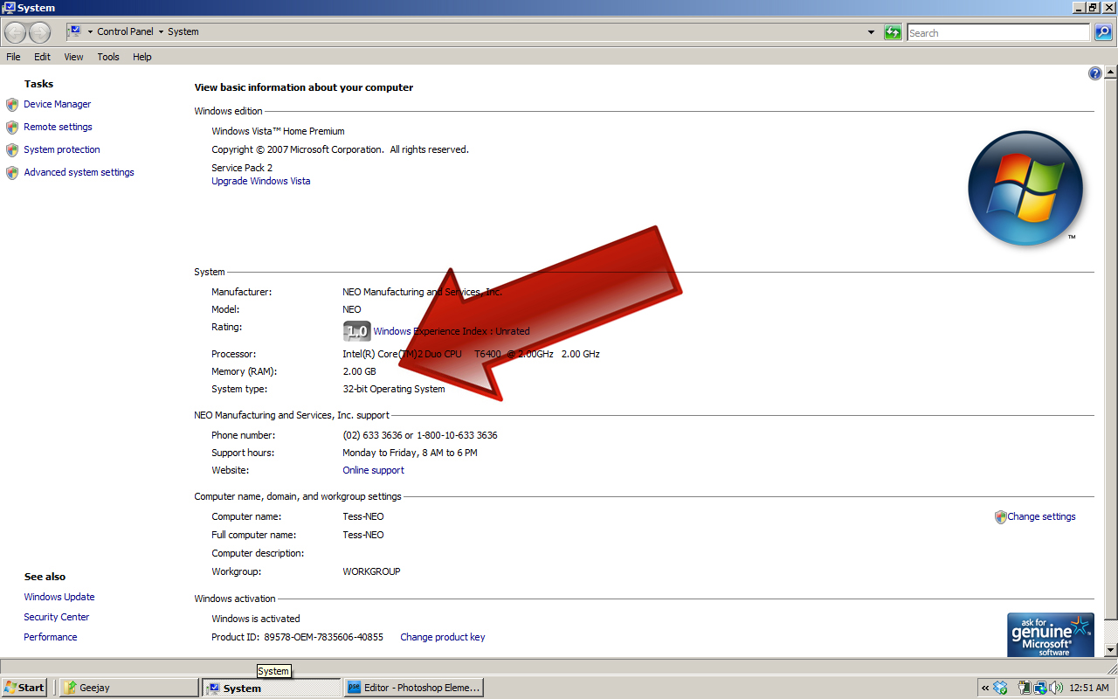Viewport: 1118px width, 699px height.
Task: Open the Online support link
Action: [x=373, y=469]
